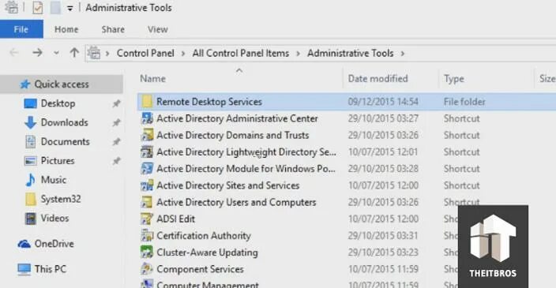
Task: Expand the chevron after Administrative Tools in the address bar
Action: coord(403,54)
